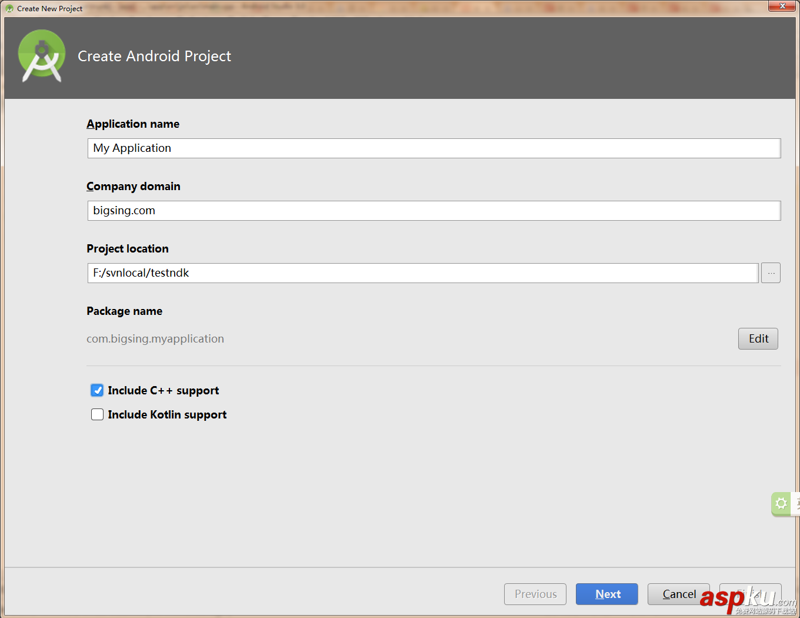
Task: Click the disabled Previous button
Action: pos(535,594)
